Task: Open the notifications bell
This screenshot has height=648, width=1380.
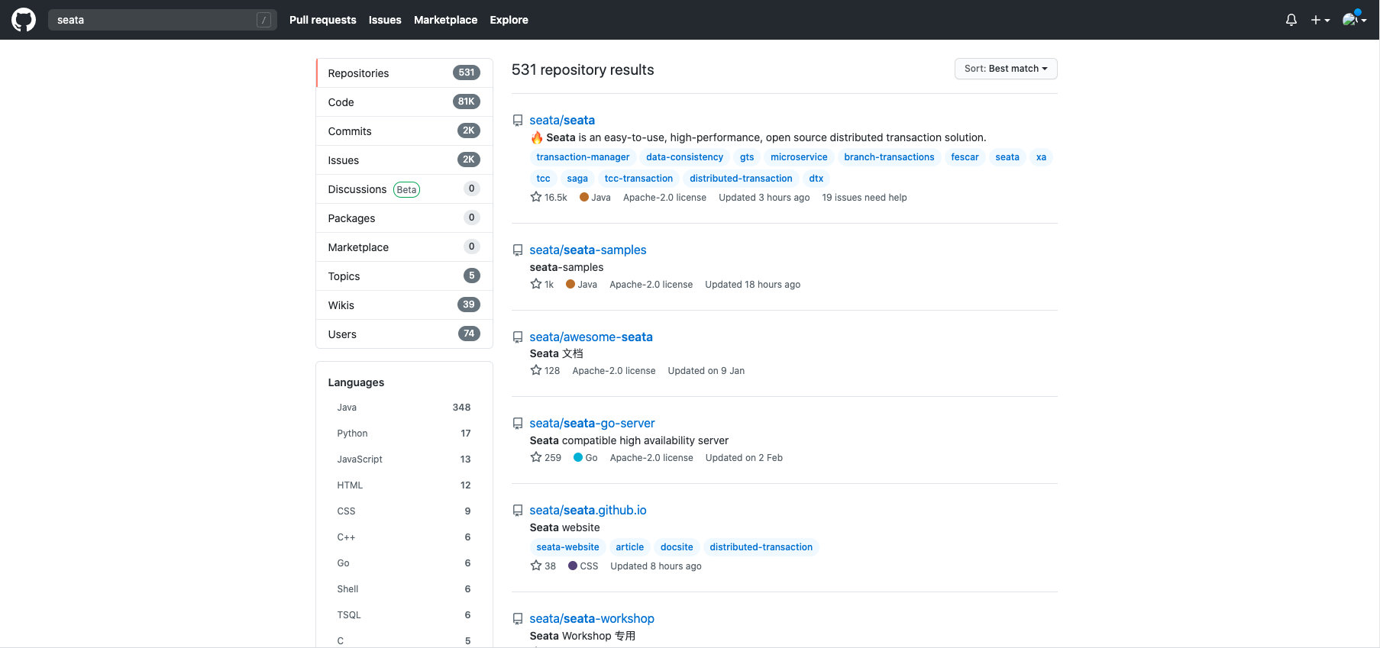Action: tap(1291, 20)
